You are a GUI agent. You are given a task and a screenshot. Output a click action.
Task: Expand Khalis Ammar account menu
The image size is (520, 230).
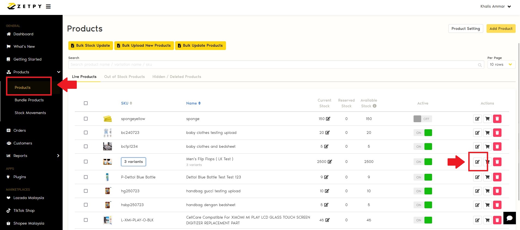(495, 7)
